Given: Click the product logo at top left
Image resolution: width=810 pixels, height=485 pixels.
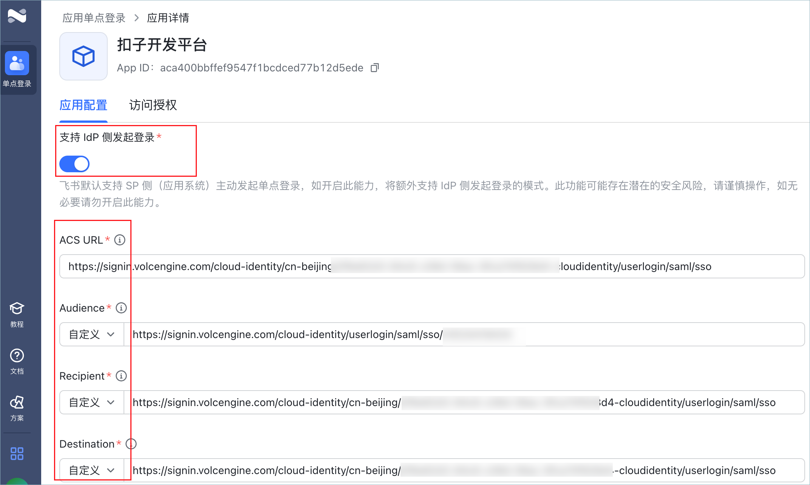Looking at the screenshot, I should point(18,16).
